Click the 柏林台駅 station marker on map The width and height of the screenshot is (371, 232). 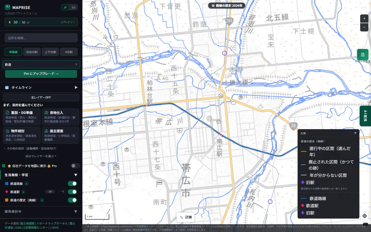tap(147, 105)
